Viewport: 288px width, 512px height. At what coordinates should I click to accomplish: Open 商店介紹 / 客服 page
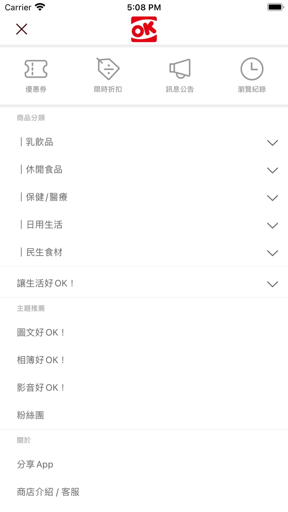[x=48, y=492]
